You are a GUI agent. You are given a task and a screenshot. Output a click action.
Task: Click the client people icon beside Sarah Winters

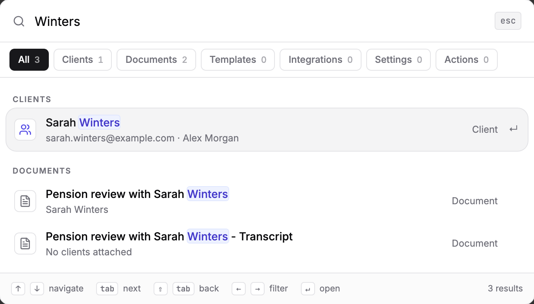click(x=25, y=130)
